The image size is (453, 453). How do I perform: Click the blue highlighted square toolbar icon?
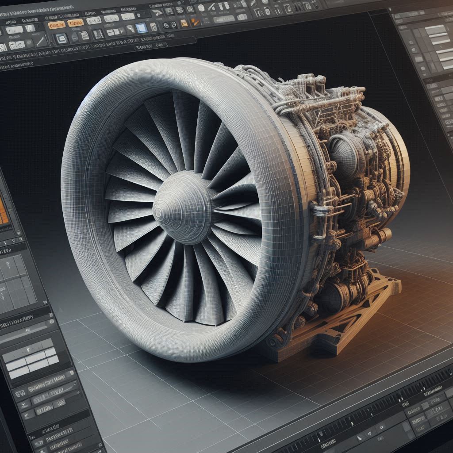142,28
